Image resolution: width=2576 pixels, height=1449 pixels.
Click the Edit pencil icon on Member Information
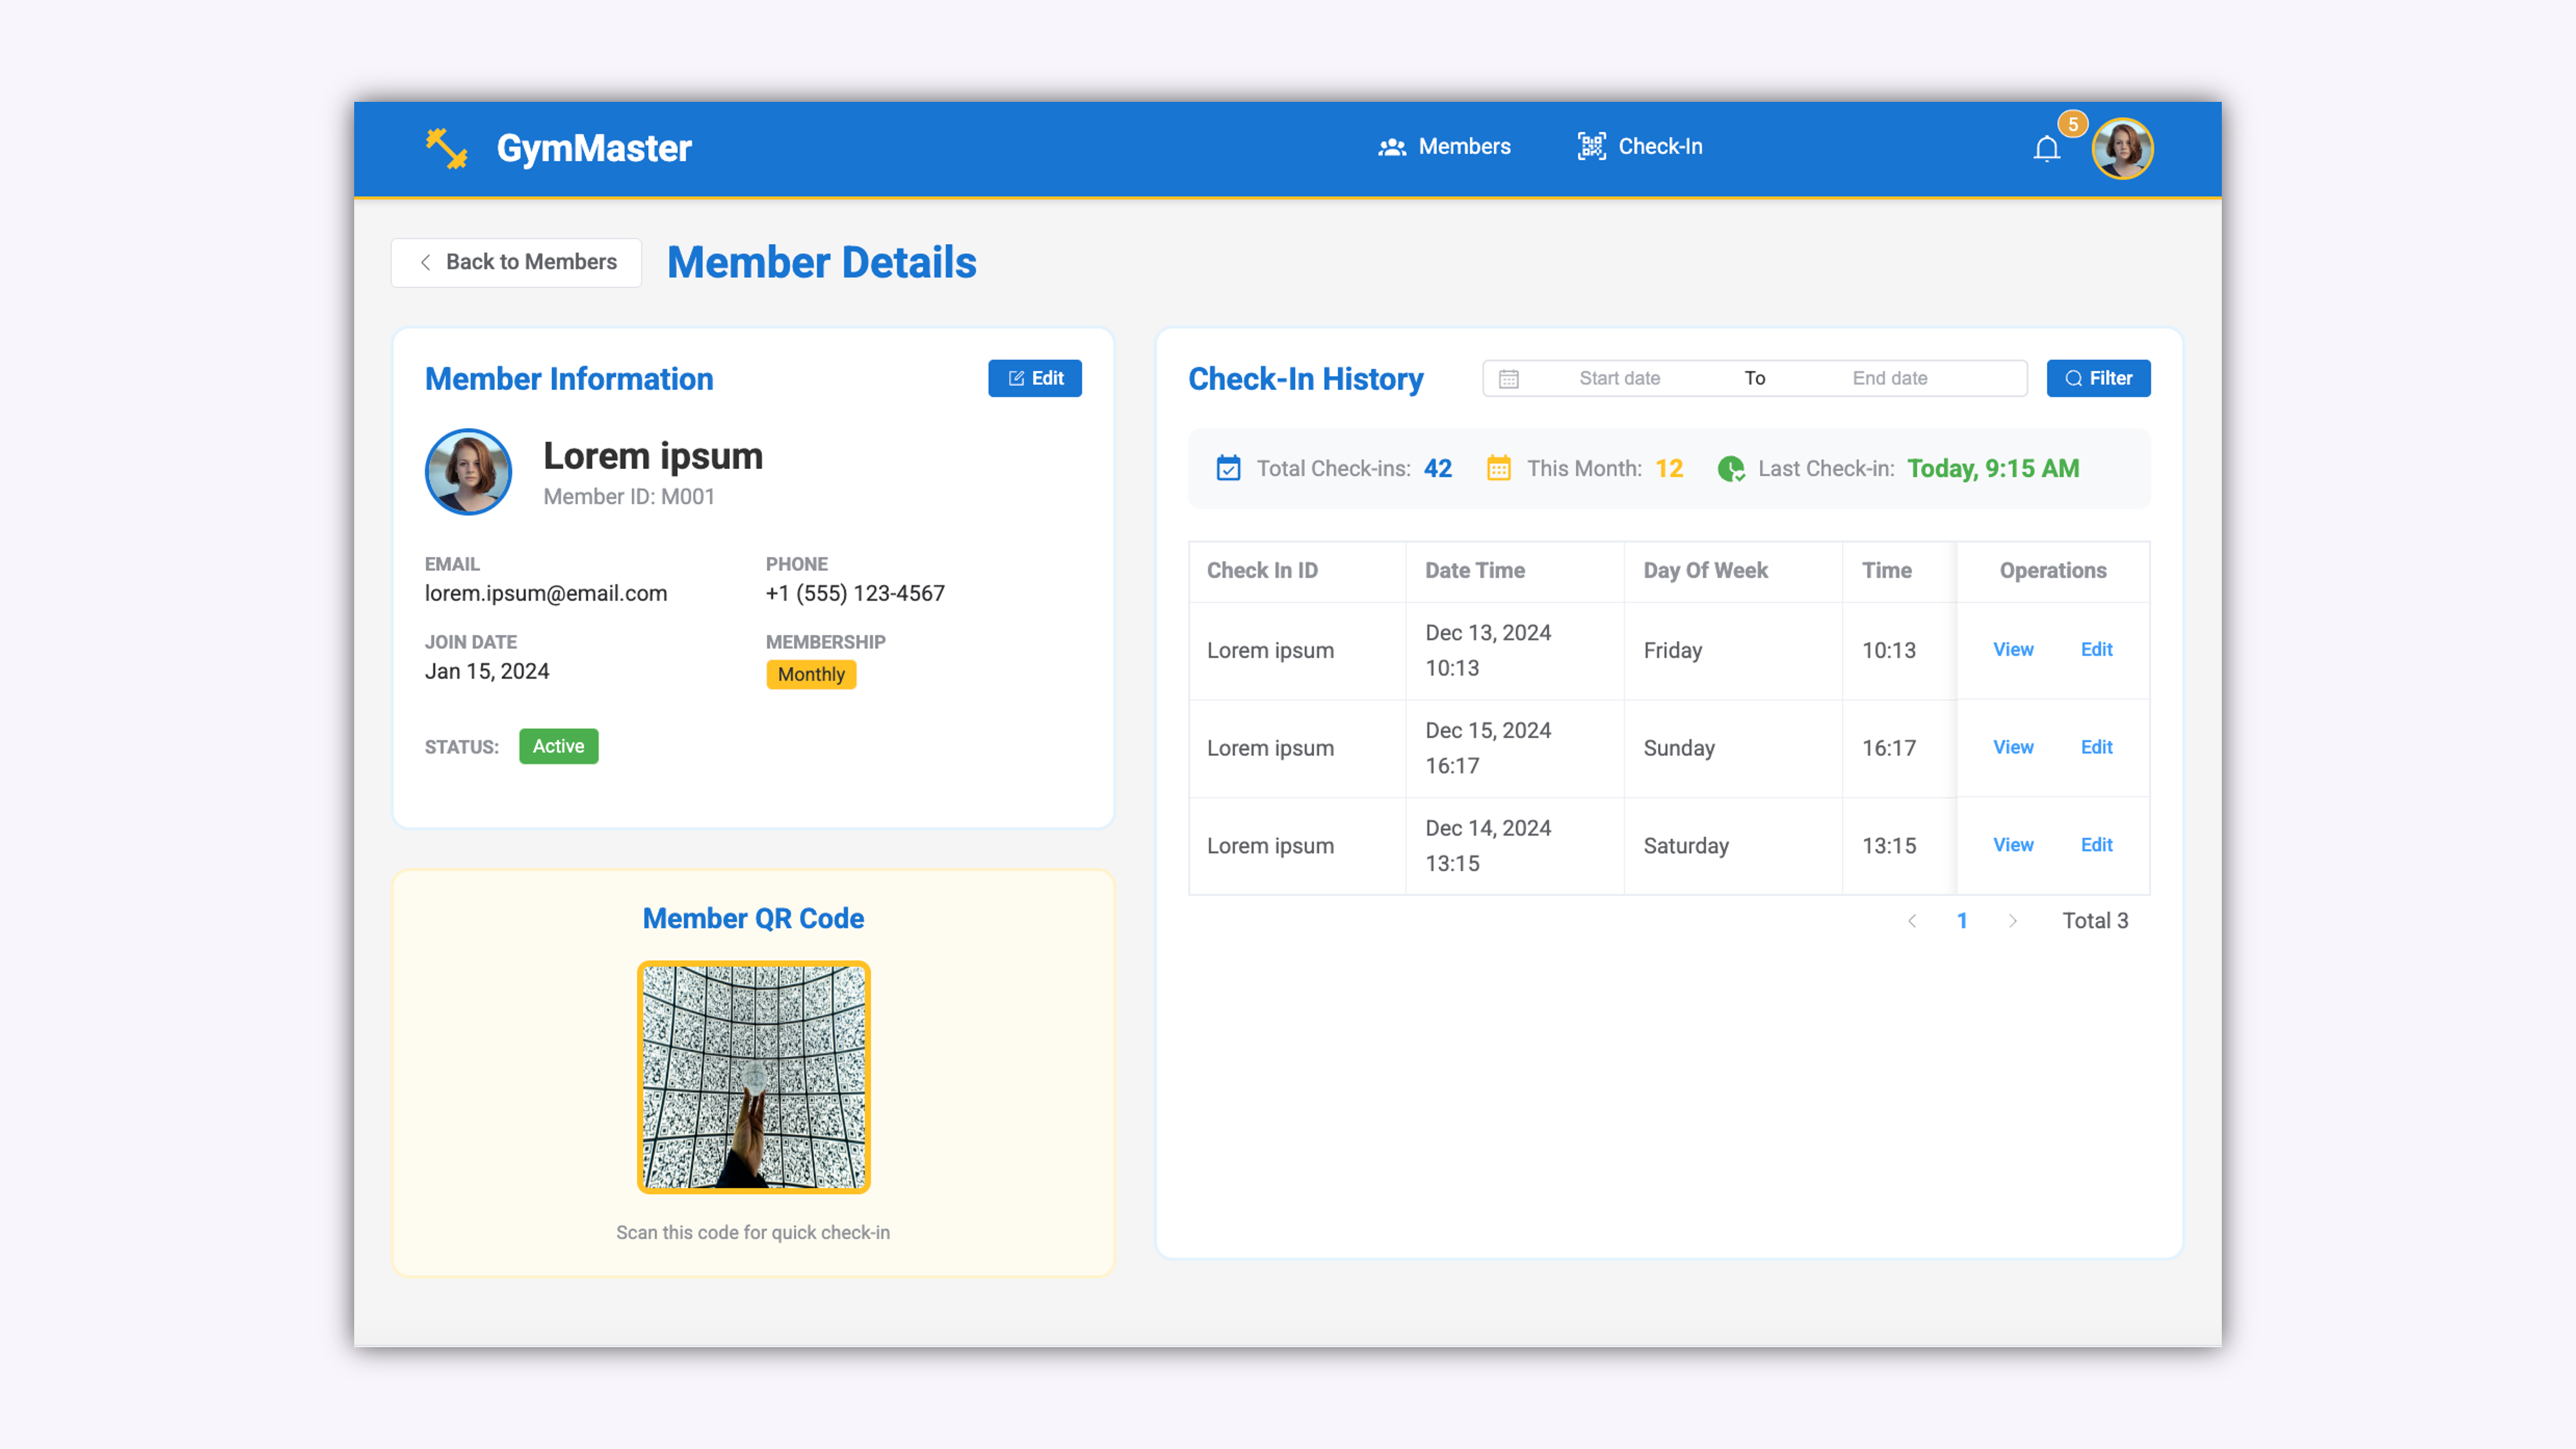pos(1015,378)
